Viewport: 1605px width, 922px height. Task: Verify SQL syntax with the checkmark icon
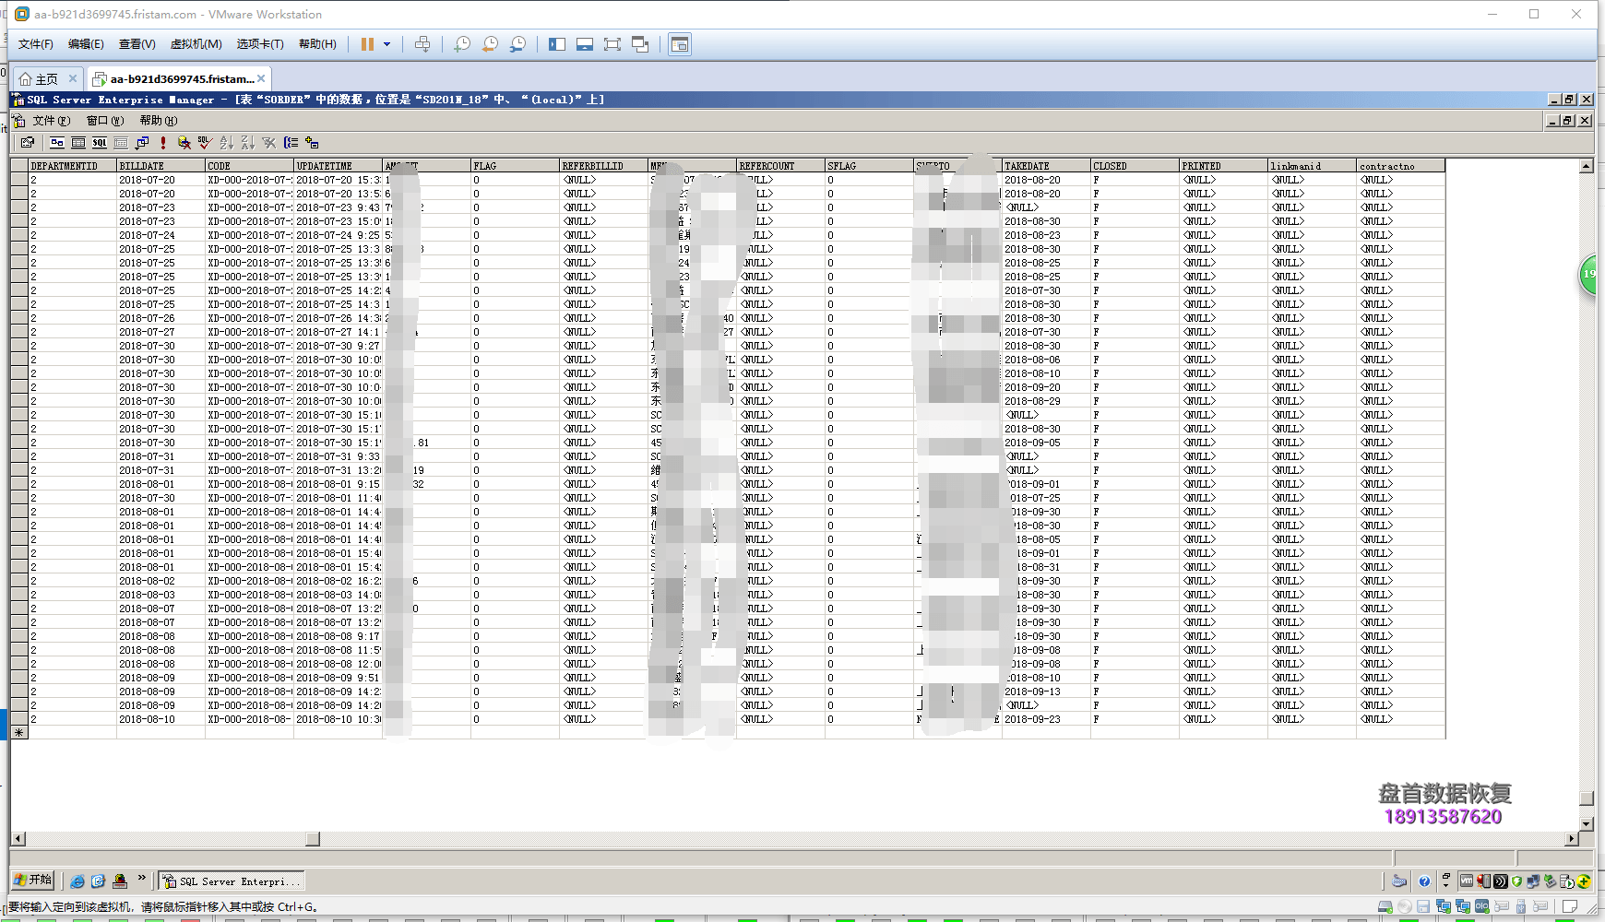[x=206, y=143]
